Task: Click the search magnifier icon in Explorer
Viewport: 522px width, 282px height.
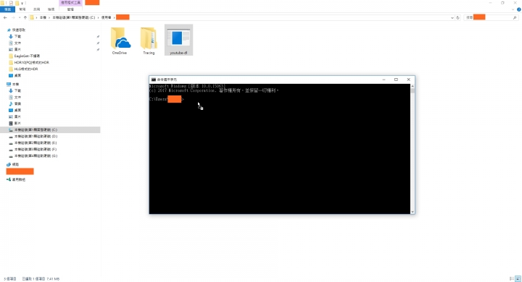Action: [x=515, y=17]
